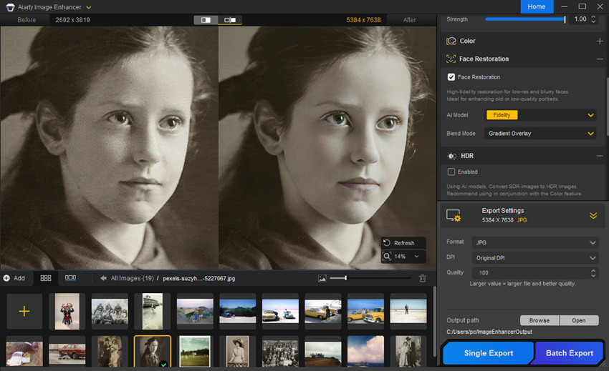
Task: Select the selected girl portrait thumbnail
Action: (x=152, y=351)
